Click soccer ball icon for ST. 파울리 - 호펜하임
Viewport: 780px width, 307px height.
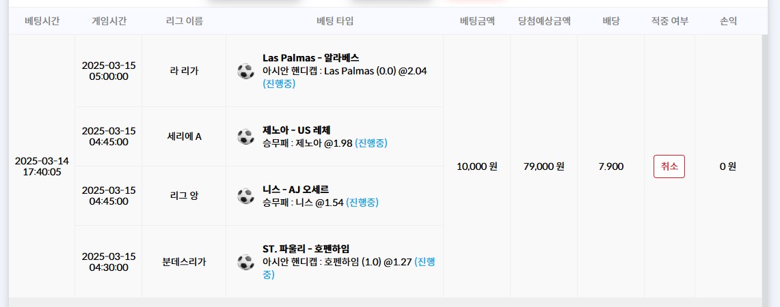(x=245, y=261)
